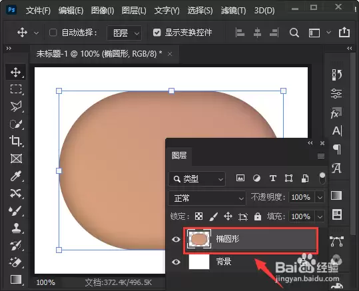This screenshot has width=359, height=291.
Task: Switch layer filtering on/off toggle
Action: click(x=322, y=178)
